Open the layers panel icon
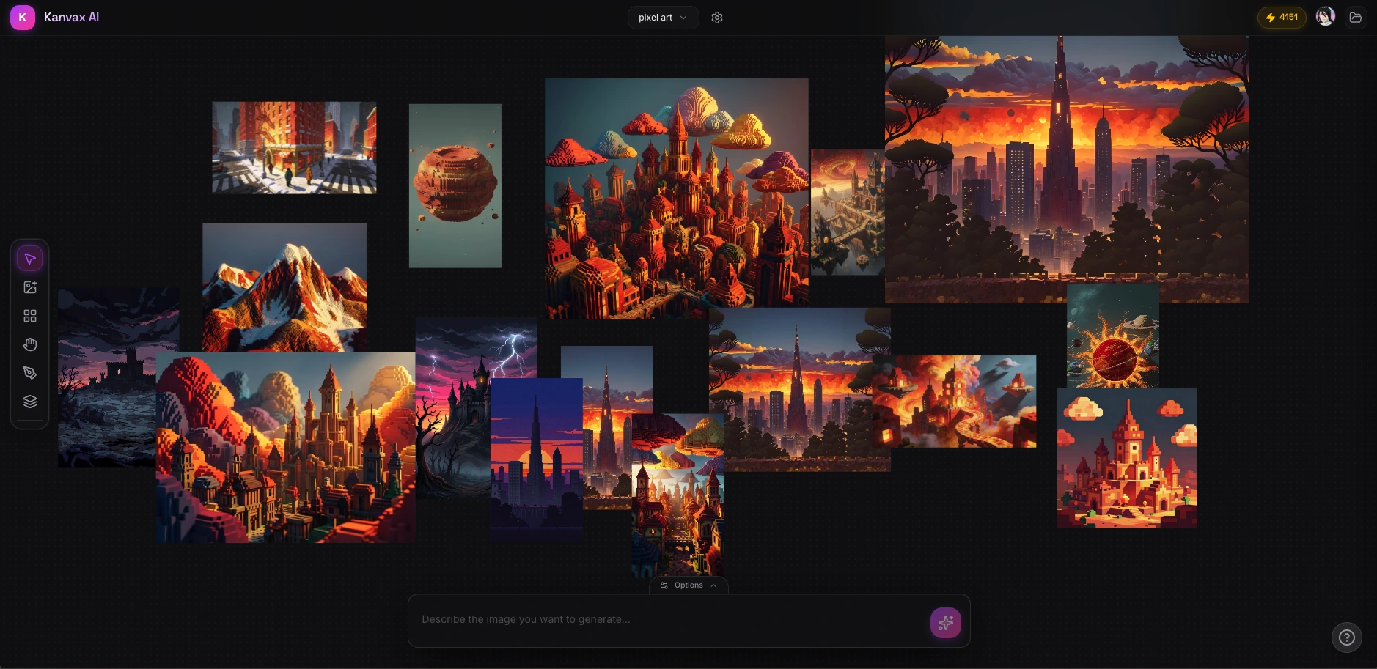This screenshot has height=669, width=1377. click(30, 401)
